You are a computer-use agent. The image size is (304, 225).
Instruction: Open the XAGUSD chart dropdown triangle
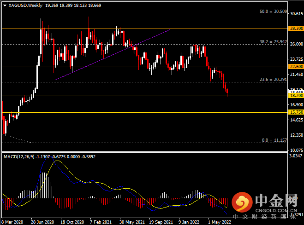[x=5, y=6]
